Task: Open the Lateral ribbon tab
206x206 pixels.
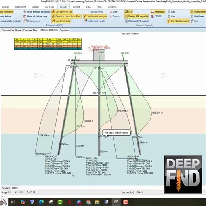Action: click(x=35, y=7)
